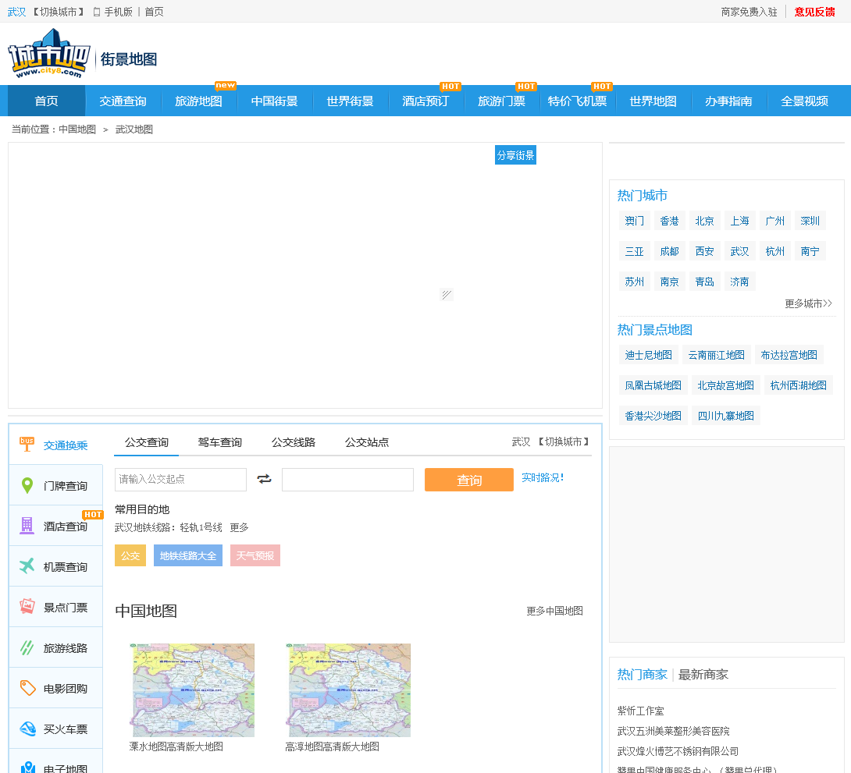851x773 pixels.
Task: Click the green location pin icon for 门牌查询
Action: [x=27, y=485]
